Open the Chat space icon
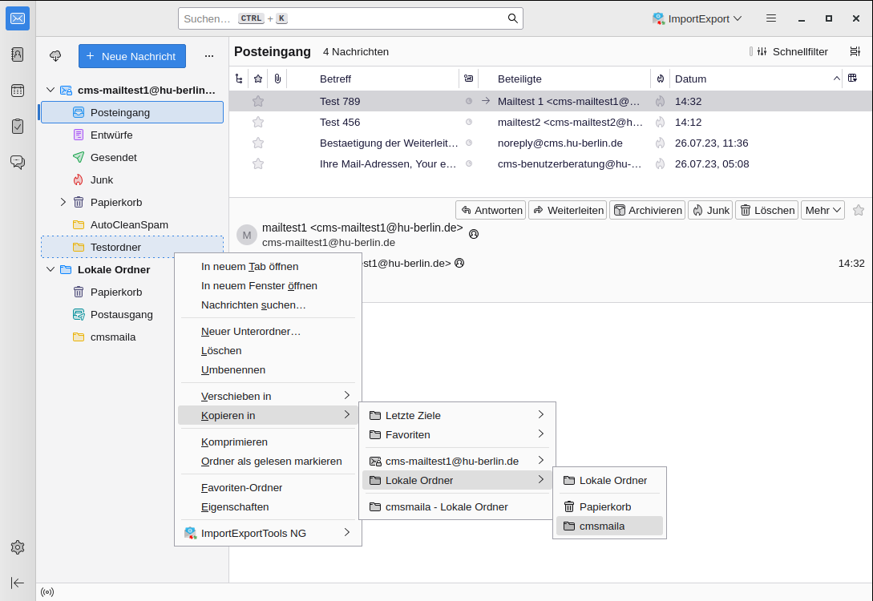 click(x=18, y=162)
